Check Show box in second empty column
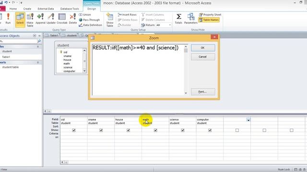The width and height of the screenshot is (307, 172). pos(264,130)
